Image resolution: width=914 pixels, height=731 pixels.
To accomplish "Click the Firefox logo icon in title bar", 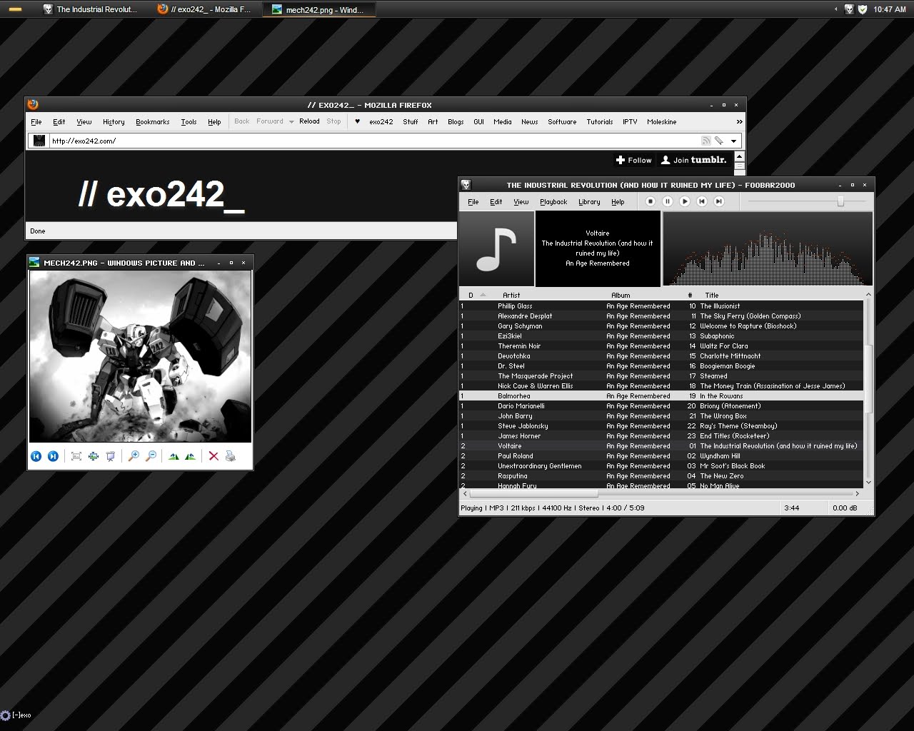I will pyautogui.click(x=33, y=104).
